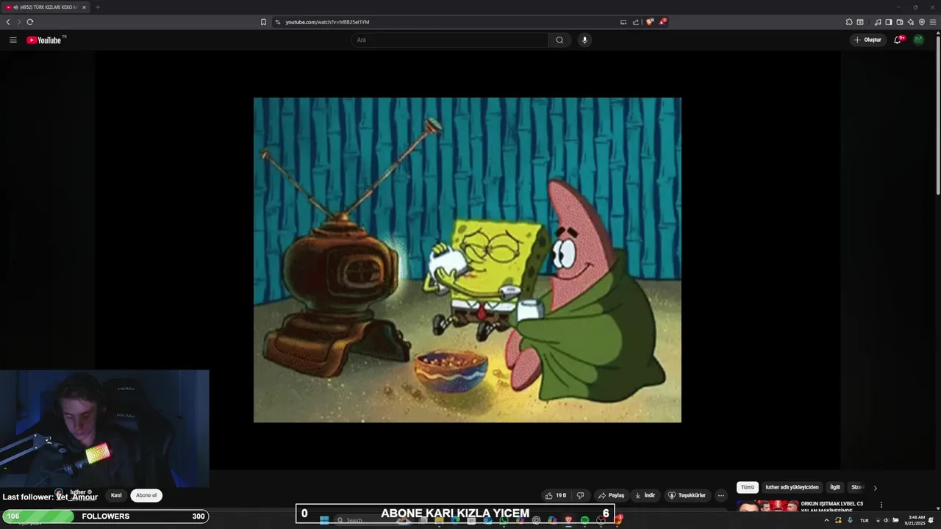Open the Leo AI sparkle icon

911,22
